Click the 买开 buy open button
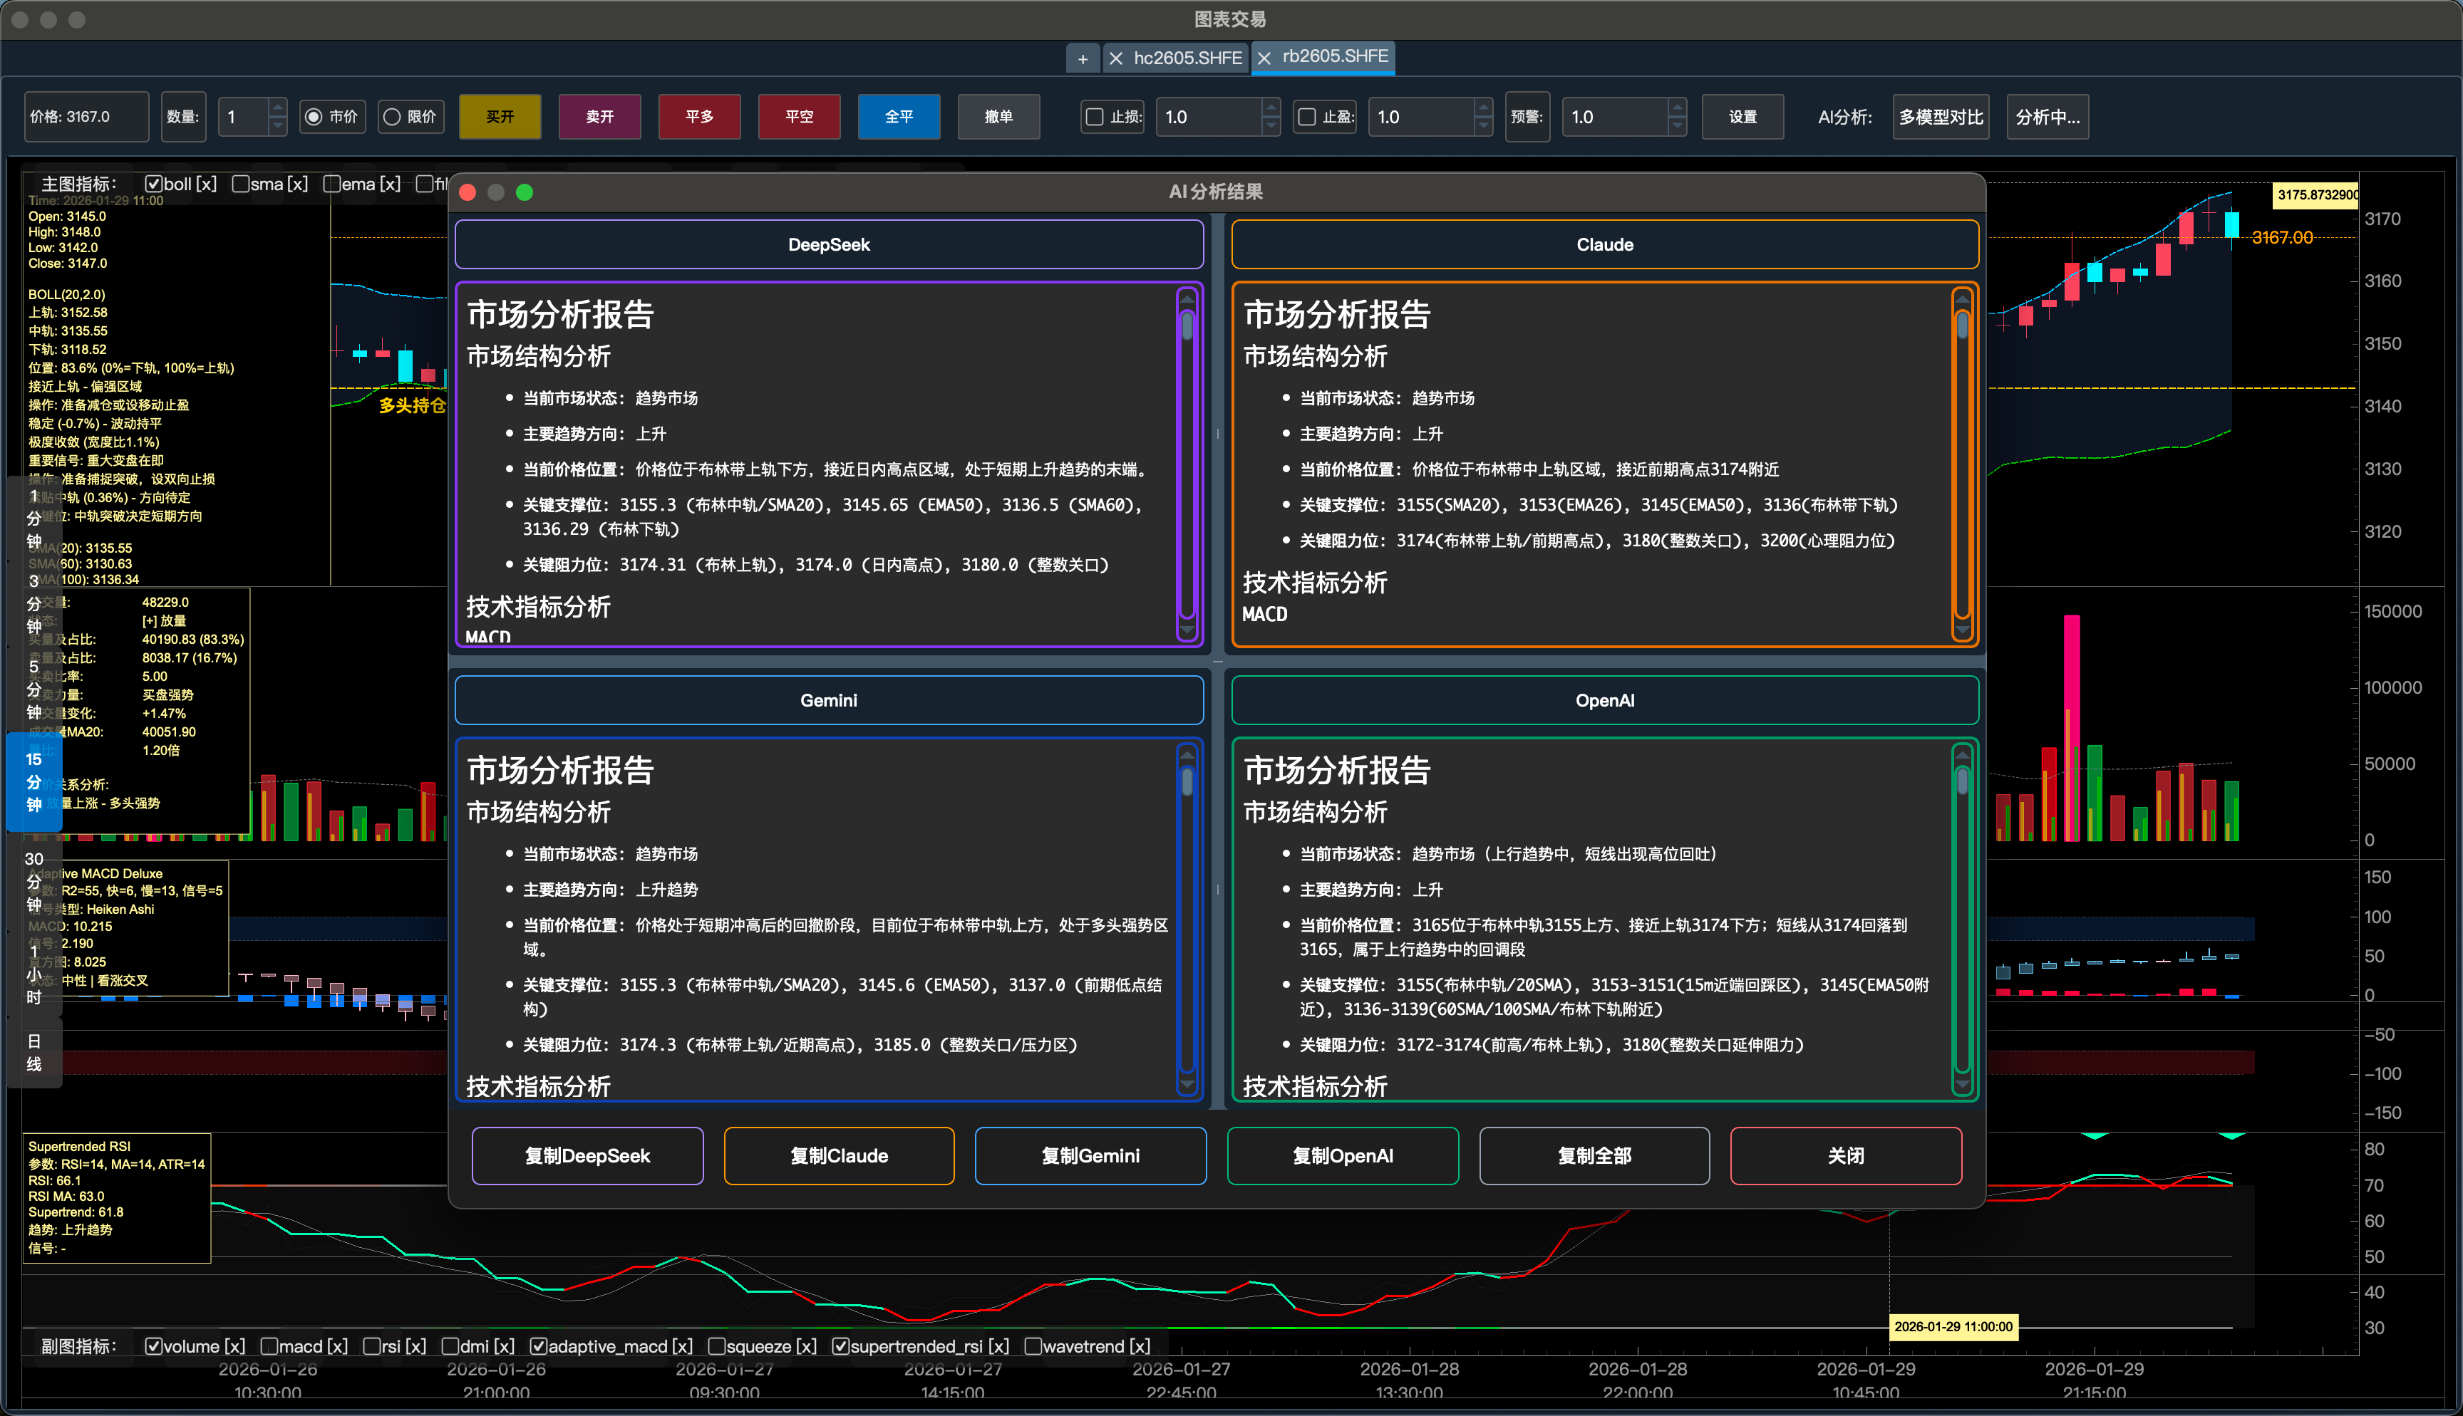Image resolution: width=2463 pixels, height=1416 pixels. (500, 117)
